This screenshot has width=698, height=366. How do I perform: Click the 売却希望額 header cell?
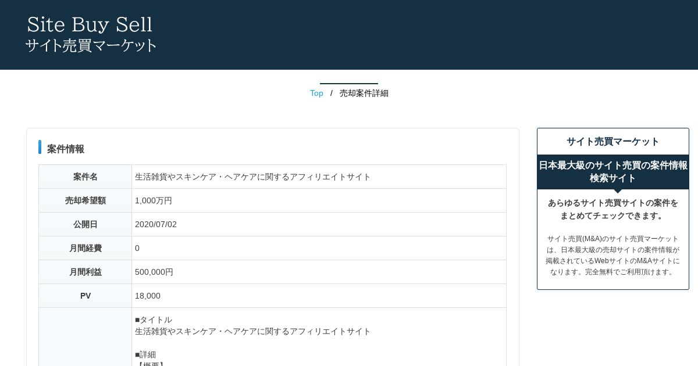pyautogui.click(x=86, y=200)
